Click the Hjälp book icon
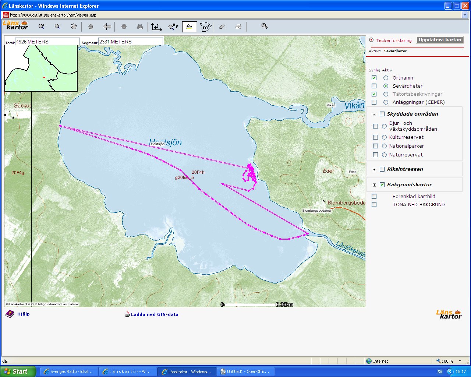The height and width of the screenshot is (377, 471). coord(10,314)
